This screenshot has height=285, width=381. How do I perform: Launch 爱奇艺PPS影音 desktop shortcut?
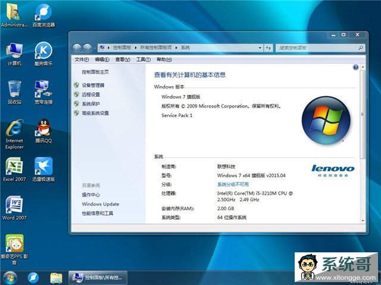coord(14,249)
